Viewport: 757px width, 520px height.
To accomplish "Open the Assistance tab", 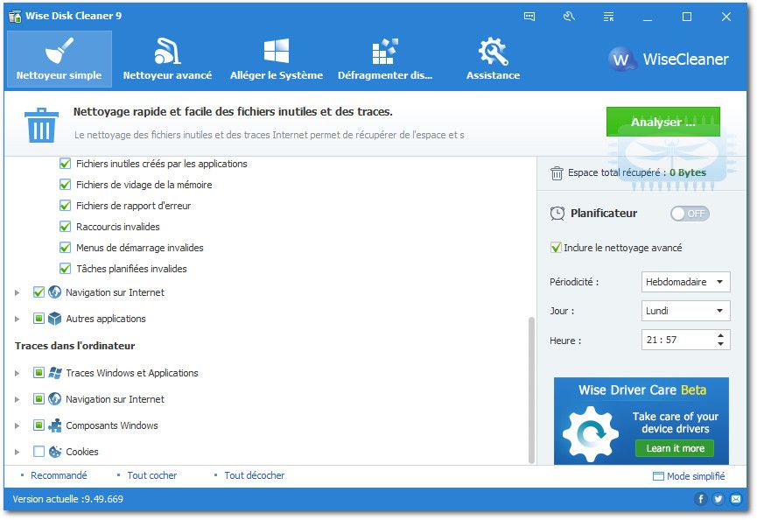I will 493,60.
